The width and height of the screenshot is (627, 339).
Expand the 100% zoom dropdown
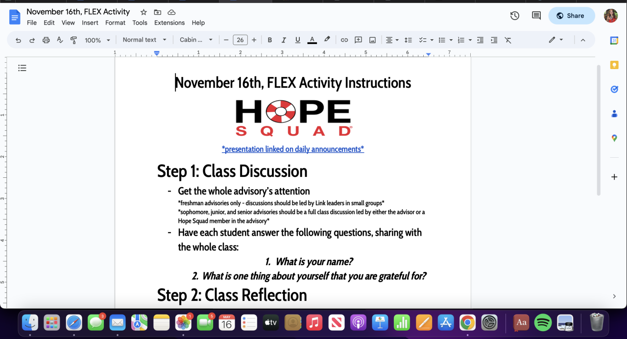pos(97,40)
